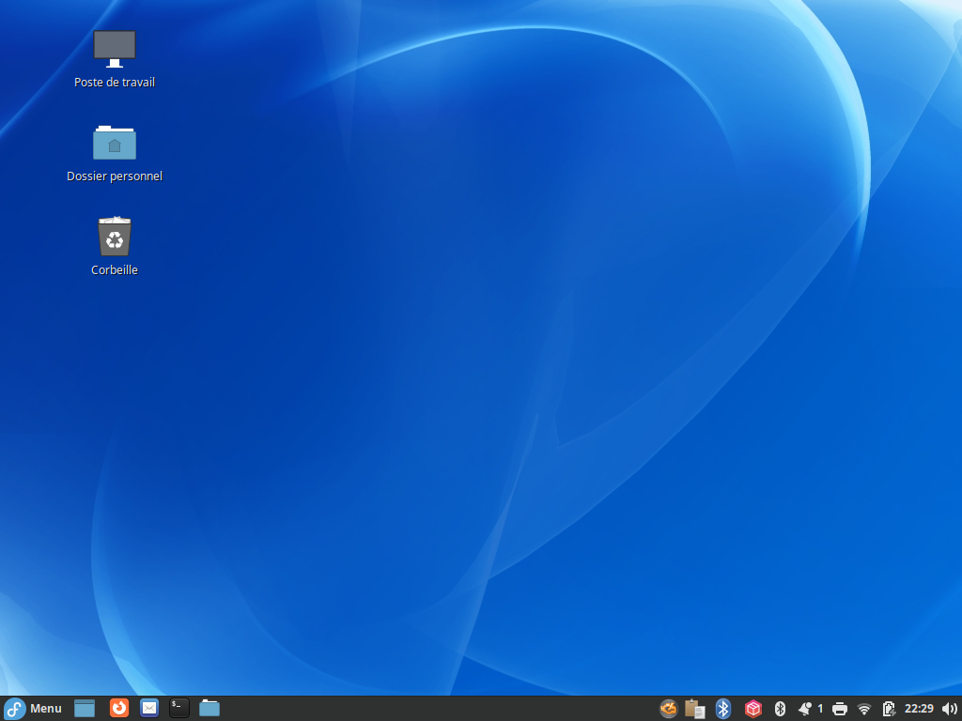The height and width of the screenshot is (721, 962).
Task: Click the Poste de travail label
Action: point(114,83)
